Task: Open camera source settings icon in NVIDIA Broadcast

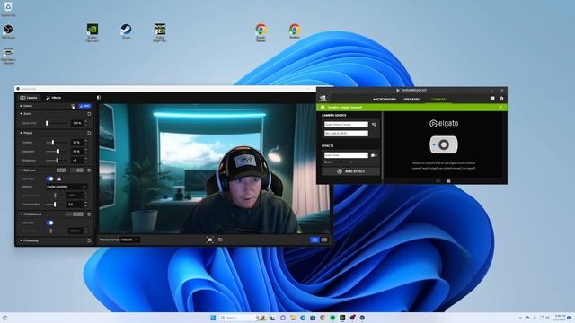Action: 374,125
